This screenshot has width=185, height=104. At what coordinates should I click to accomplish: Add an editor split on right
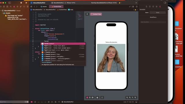click(x=137, y=7)
